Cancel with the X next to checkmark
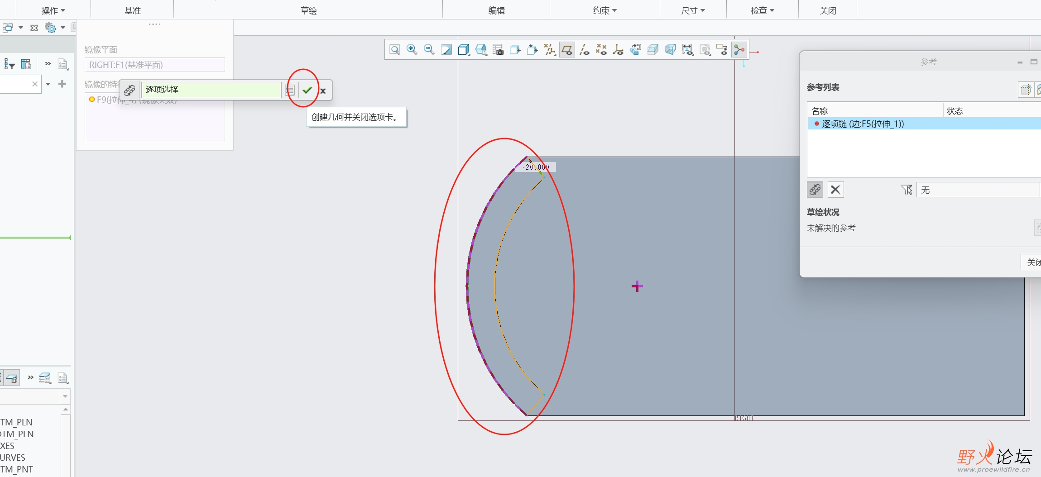This screenshot has height=477, width=1041. 323,91
